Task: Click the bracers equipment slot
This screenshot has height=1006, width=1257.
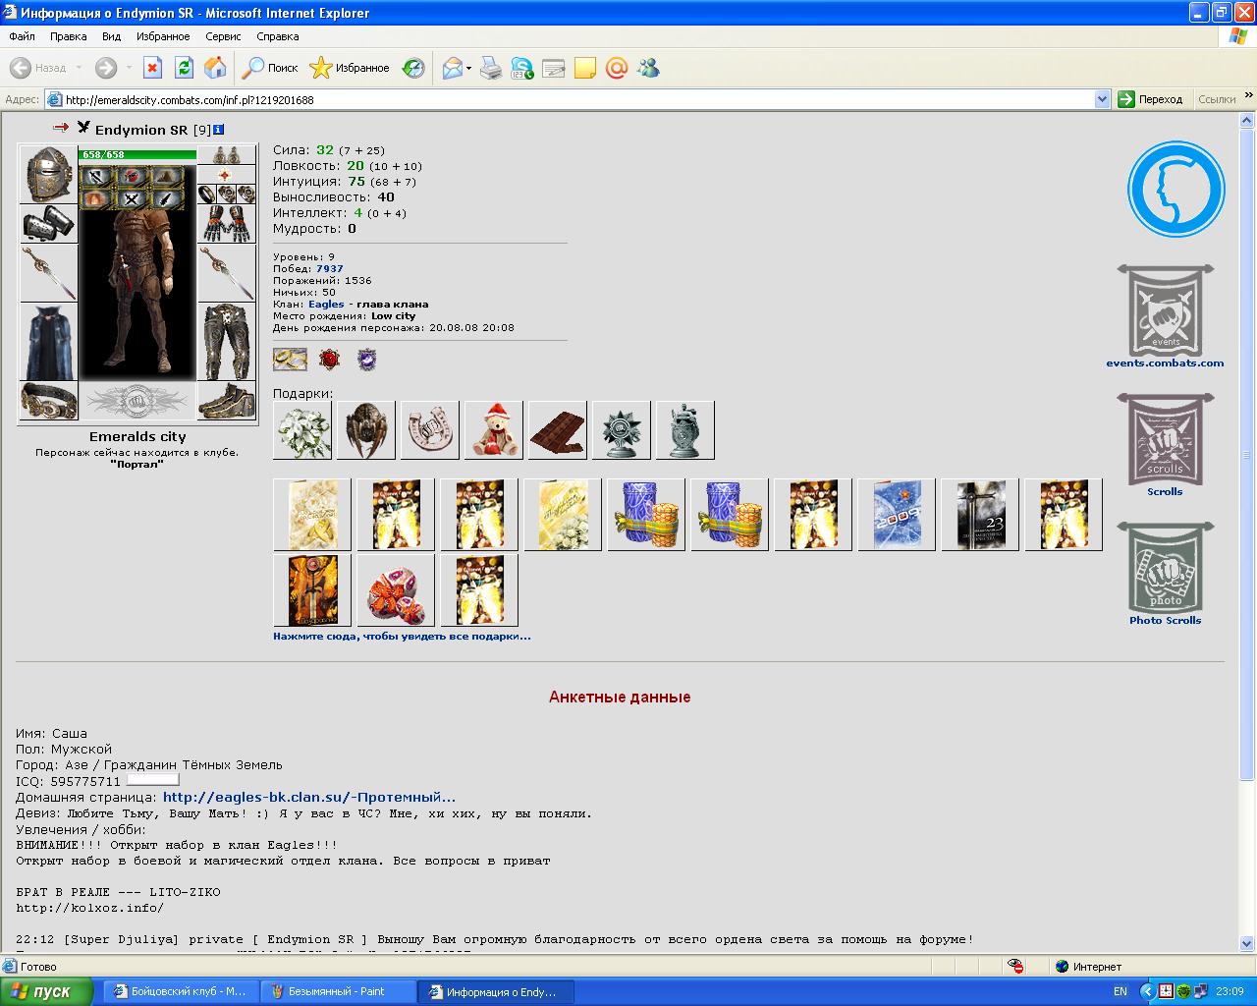Action: click(48, 224)
